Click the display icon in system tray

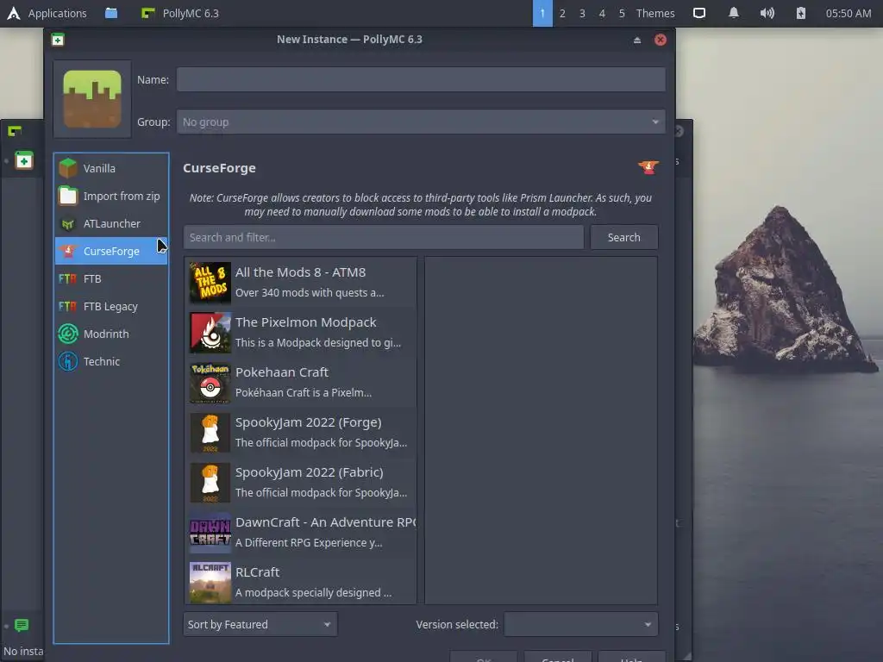[698, 13]
